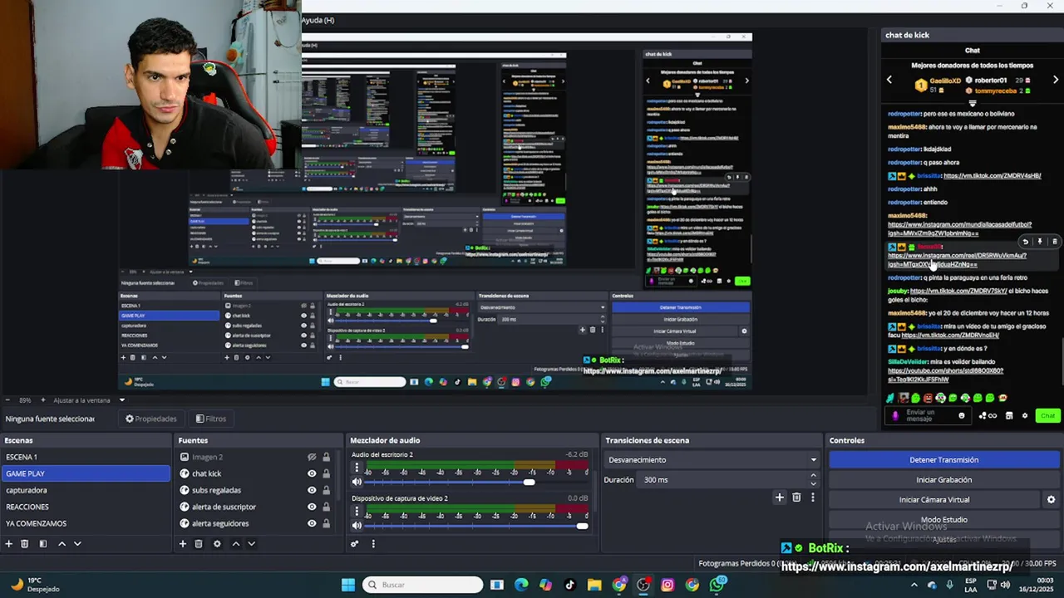Hide the chat kick source
Viewport: 1064px width, 598px height.
pyautogui.click(x=312, y=473)
